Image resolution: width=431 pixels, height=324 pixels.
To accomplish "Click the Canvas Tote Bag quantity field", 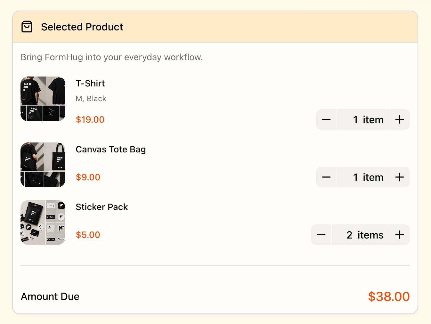I will [x=363, y=177].
